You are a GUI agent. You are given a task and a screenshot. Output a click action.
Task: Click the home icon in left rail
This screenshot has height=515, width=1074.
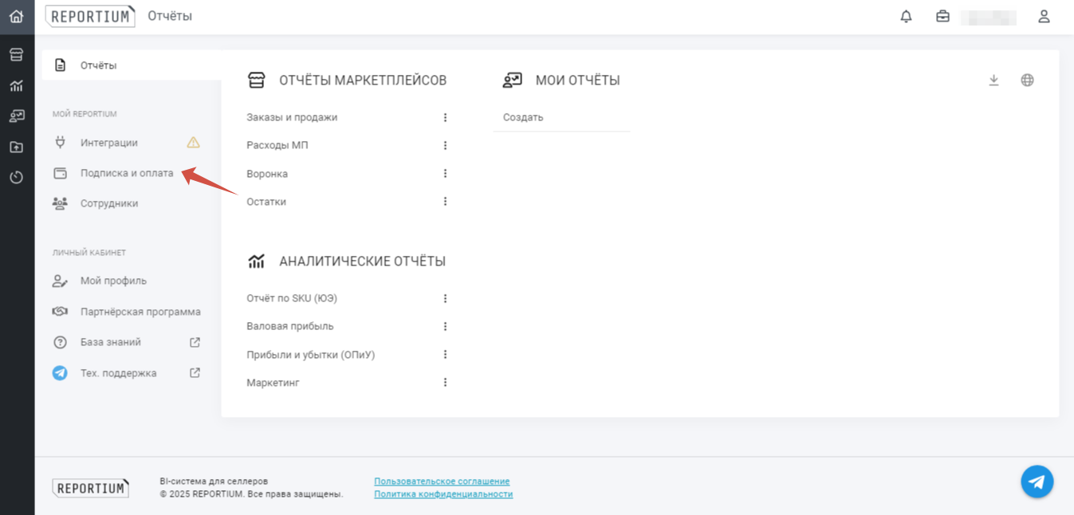[17, 16]
